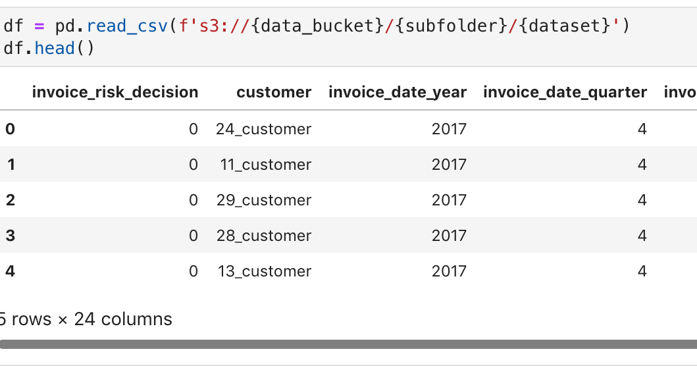697x366 pixels.
Task: Select the invoice_date_year column header
Action: (x=398, y=92)
